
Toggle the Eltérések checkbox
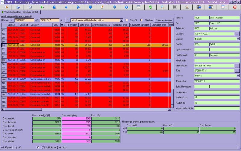(x=142, y=20)
